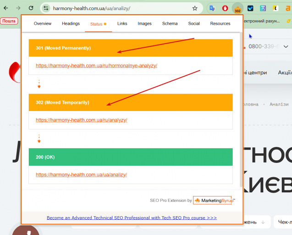Open the Google Translate extension
Viewport: 292px width, 235px height.
pyautogui.click(x=212, y=8)
